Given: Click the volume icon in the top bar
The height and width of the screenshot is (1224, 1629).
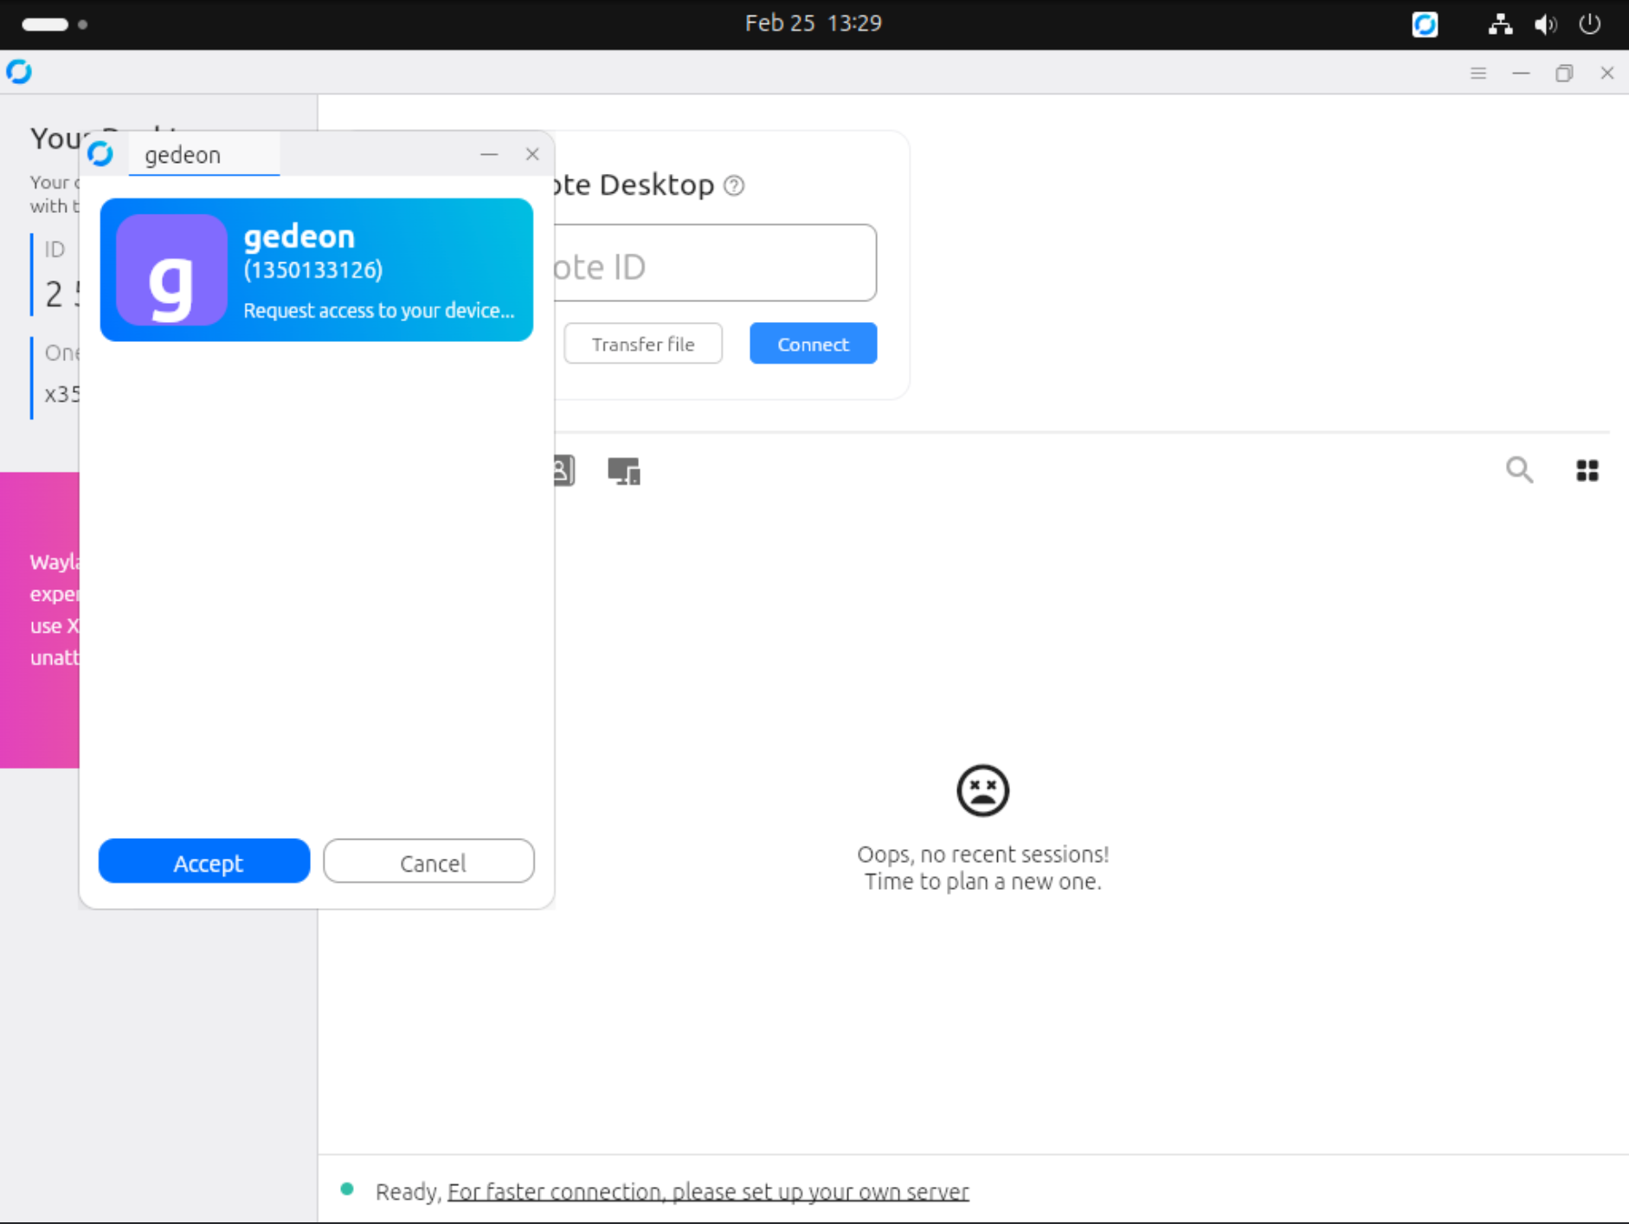Looking at the screenshot, I should [1546, 24].
